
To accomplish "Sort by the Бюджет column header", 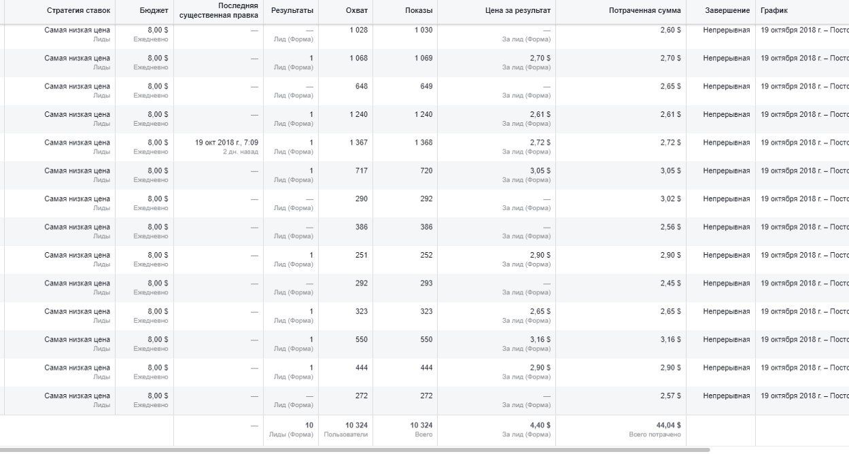I will pos(156,11).
